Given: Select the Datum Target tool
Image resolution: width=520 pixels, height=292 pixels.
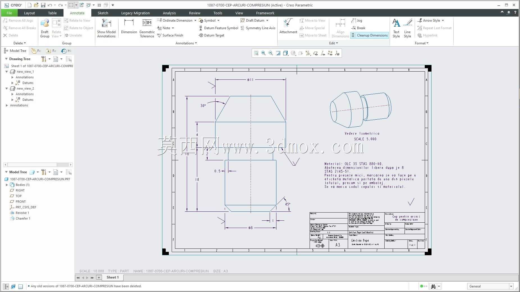Looking at the screenshot, I should coord(211,35).
